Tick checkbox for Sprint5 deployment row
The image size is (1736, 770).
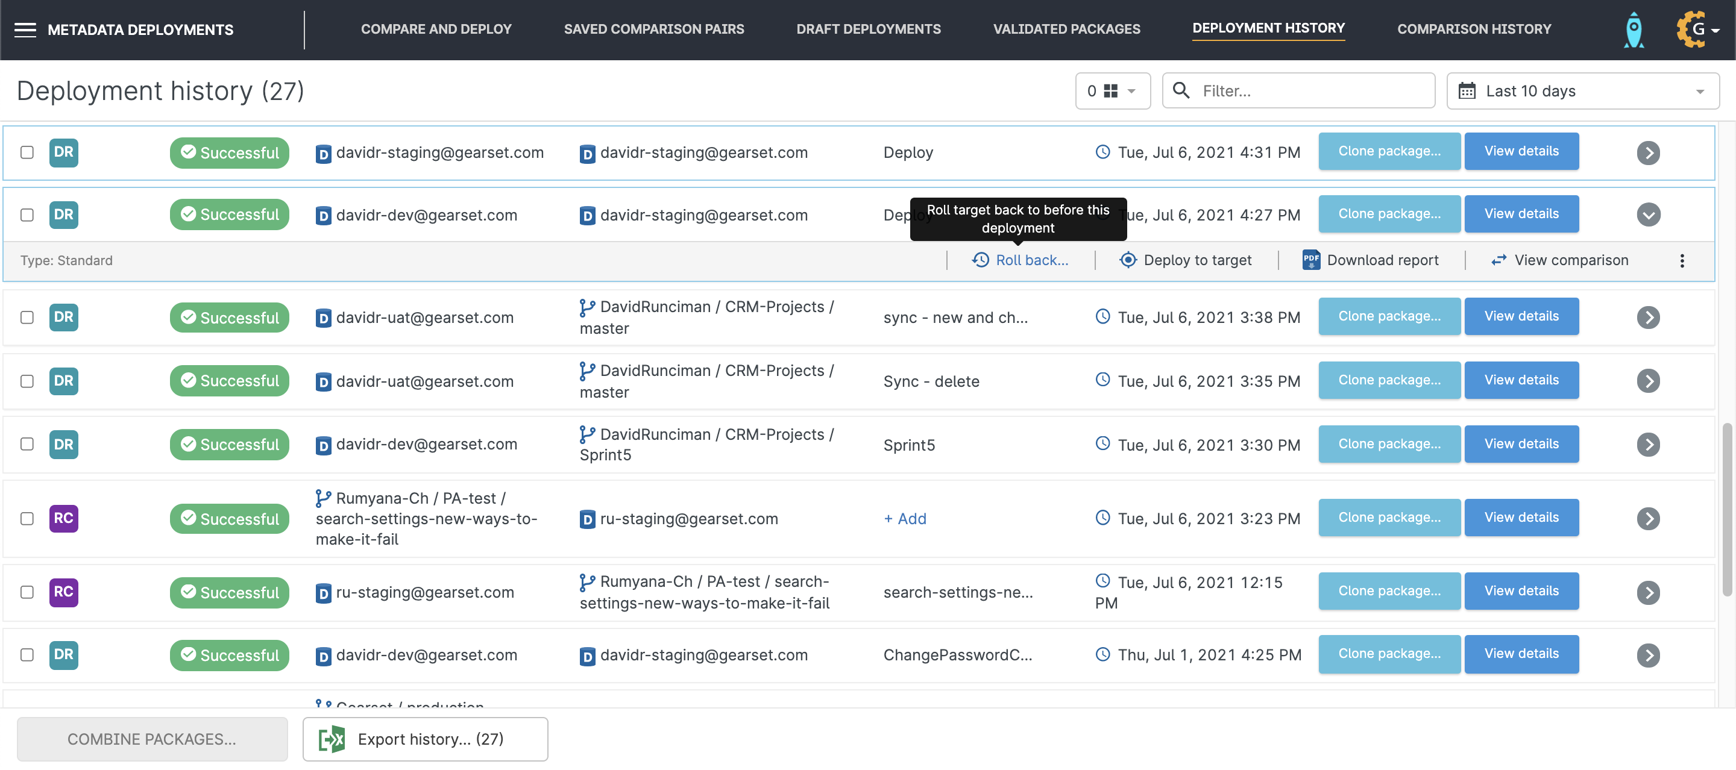coord(27,444)
